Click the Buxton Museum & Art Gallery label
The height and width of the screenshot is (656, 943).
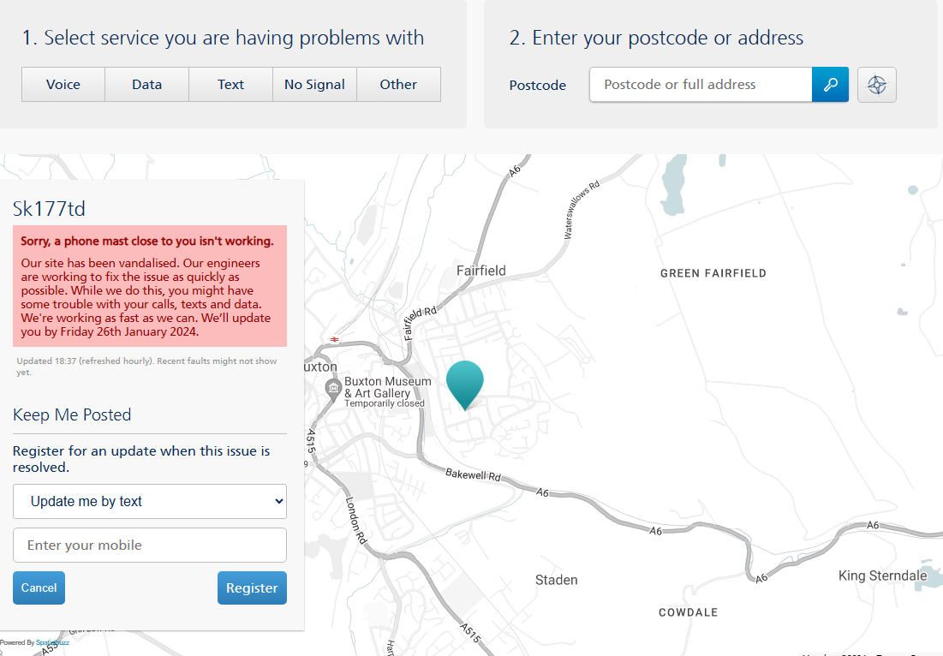click(x=388, y=388)
